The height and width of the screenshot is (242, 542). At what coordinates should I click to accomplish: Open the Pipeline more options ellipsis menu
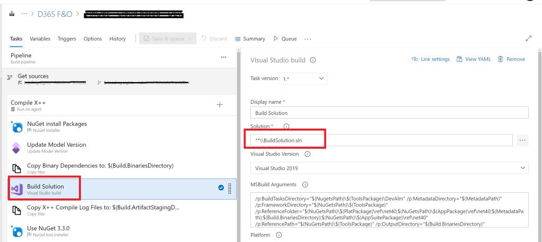coord(223,57)
